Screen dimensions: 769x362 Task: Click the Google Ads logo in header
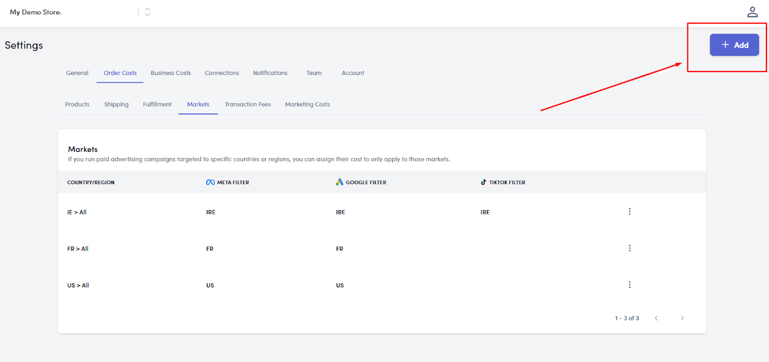pyautogui.click(x=339, y=182)
